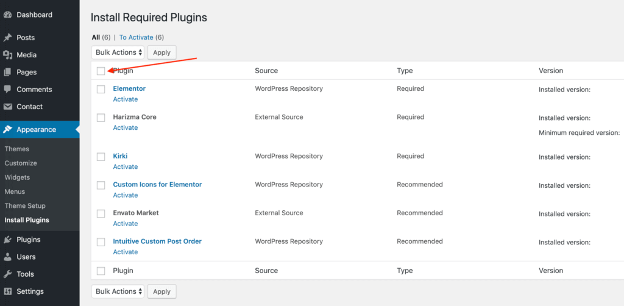Filter list by To Activate

pos(136,37)
